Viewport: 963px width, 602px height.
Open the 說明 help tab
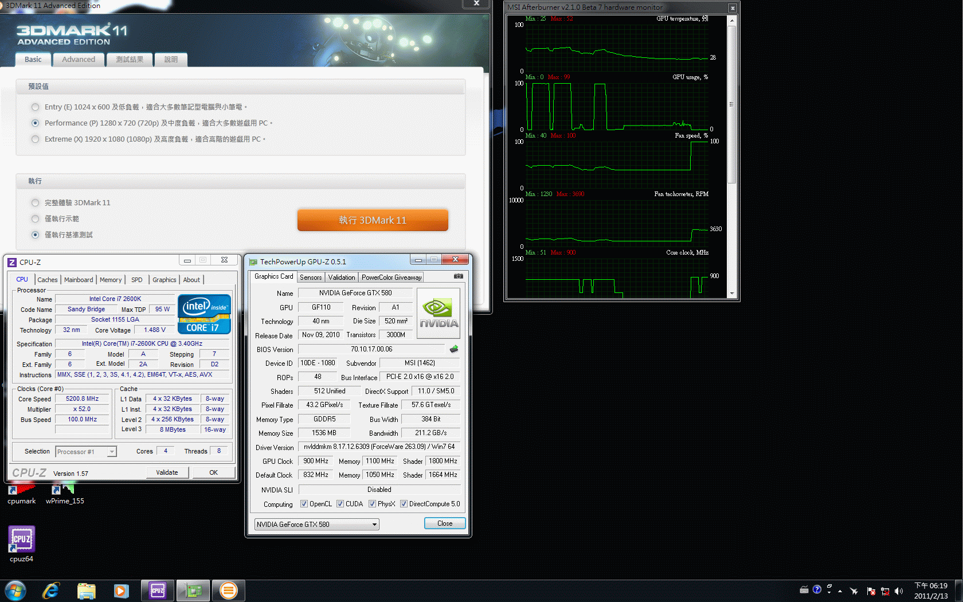171,60
